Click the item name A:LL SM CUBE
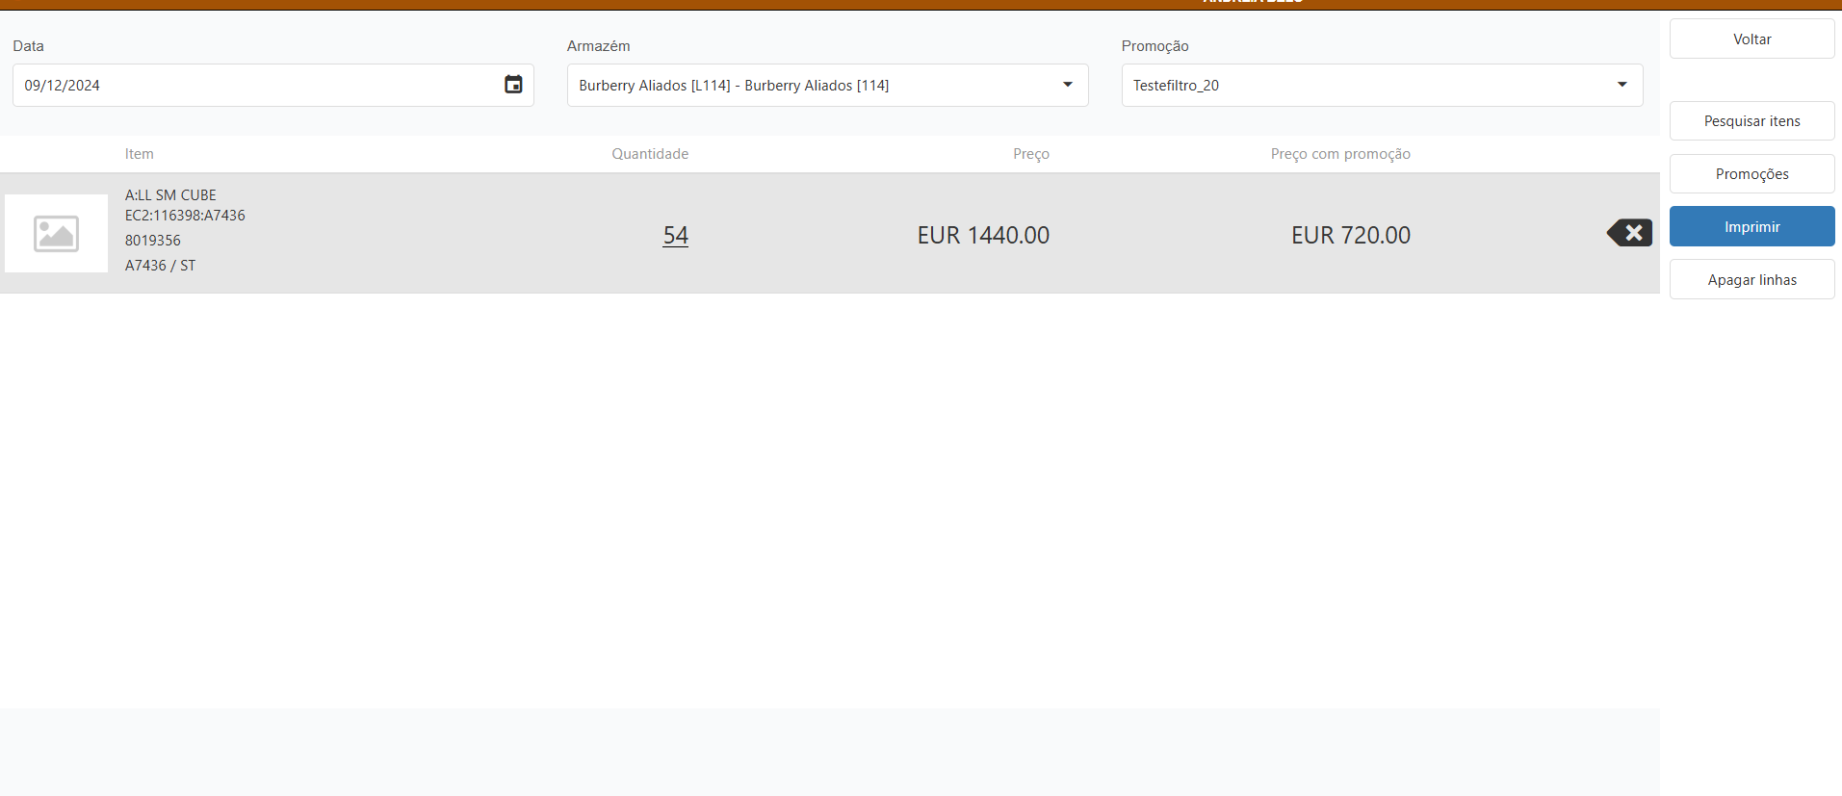The image size is (1842, 796). [x=170, y=195]
